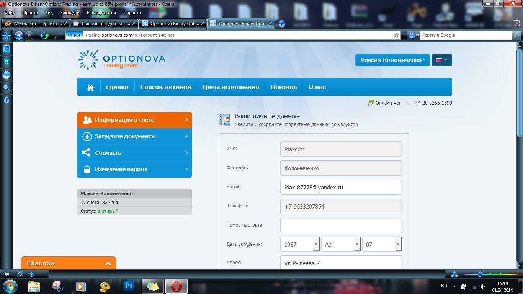This screenshot has width=523, height=294.
Task: Open the Bookmarks star panel in sidebar
Action: 6,36
